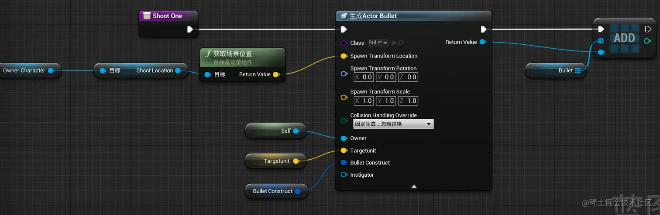The height and width of the screenshot is (215, 660).
Task: Click the Spawn Transform Scale input pin
Action: point(344,97)
